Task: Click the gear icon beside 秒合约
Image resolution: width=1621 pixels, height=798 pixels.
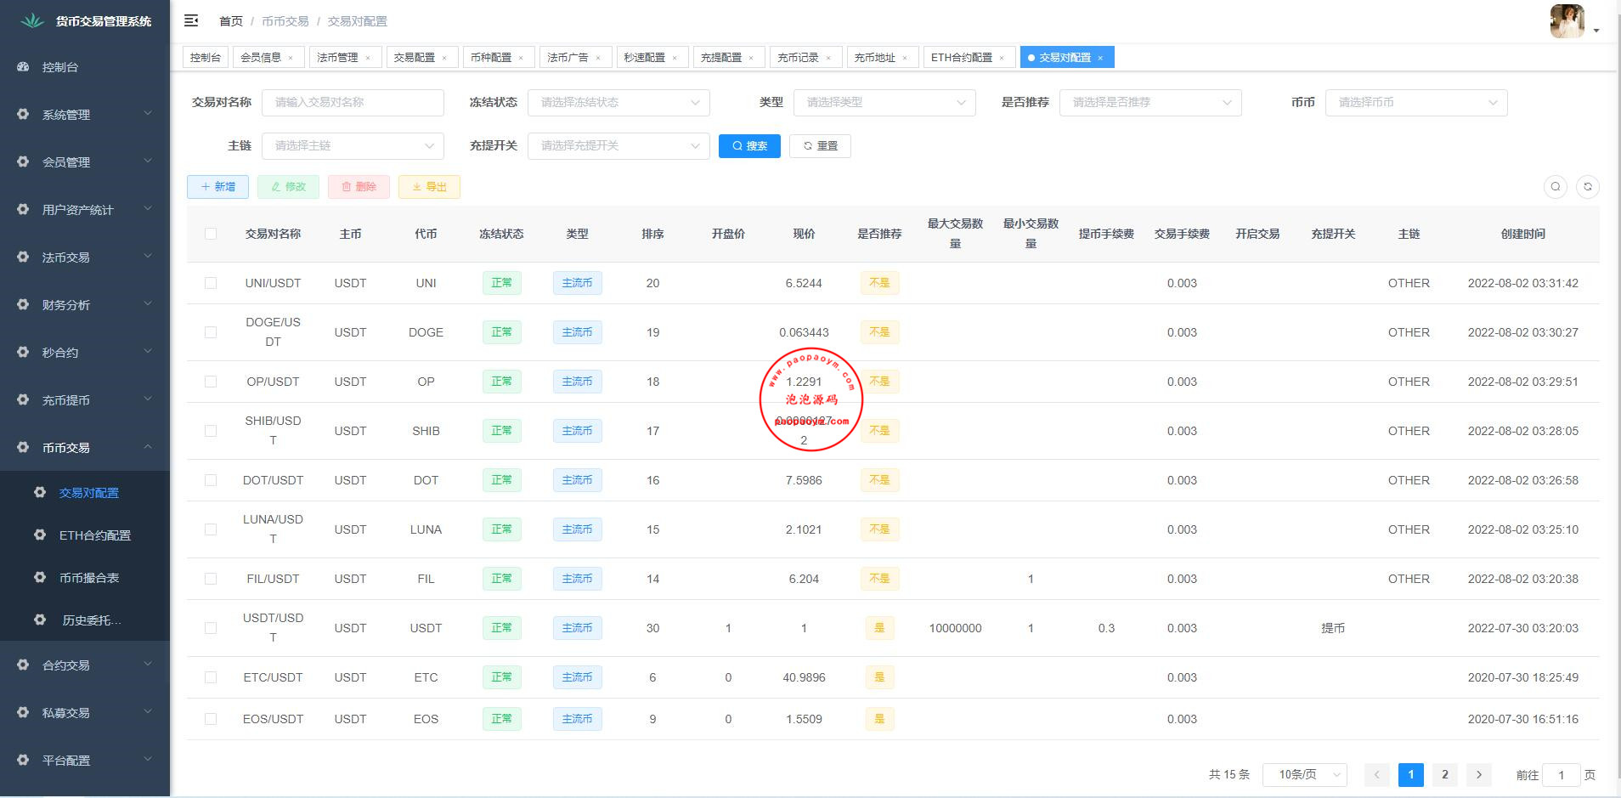Action: click(x=23, y=353)
